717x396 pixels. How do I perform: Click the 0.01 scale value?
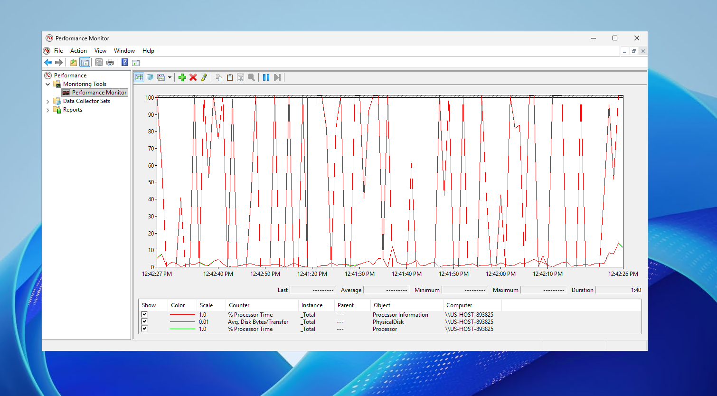tap(204, 322)
